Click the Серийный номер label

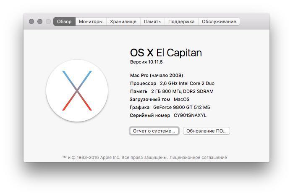(150, 116)
